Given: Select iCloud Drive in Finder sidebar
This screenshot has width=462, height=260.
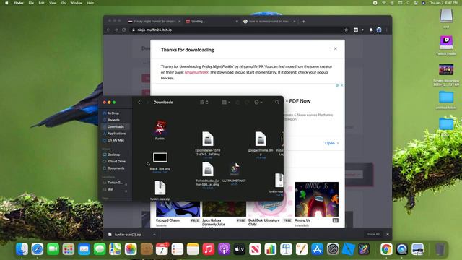Looking at the screenshot, I should pos(116,162).
